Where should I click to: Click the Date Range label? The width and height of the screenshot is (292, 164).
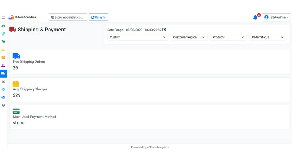coord(115,30)
